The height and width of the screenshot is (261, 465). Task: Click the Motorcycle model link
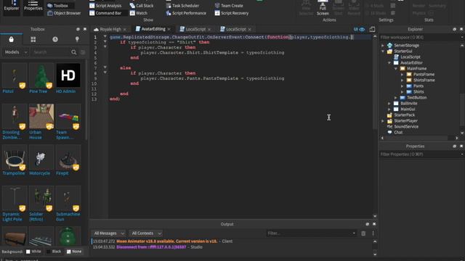click(39, 173)
